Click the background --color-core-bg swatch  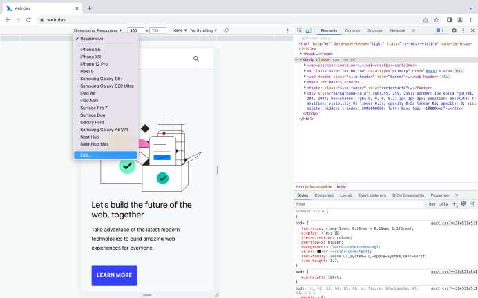coord(332,247)
